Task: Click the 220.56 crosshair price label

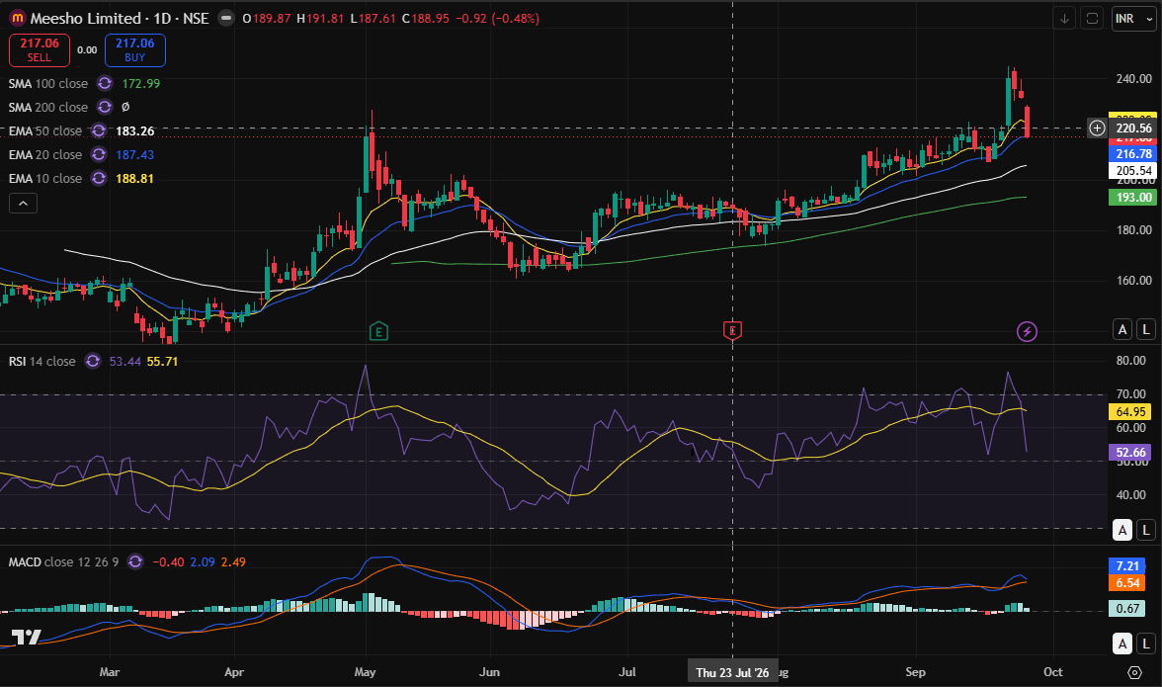Action: 1133,129
